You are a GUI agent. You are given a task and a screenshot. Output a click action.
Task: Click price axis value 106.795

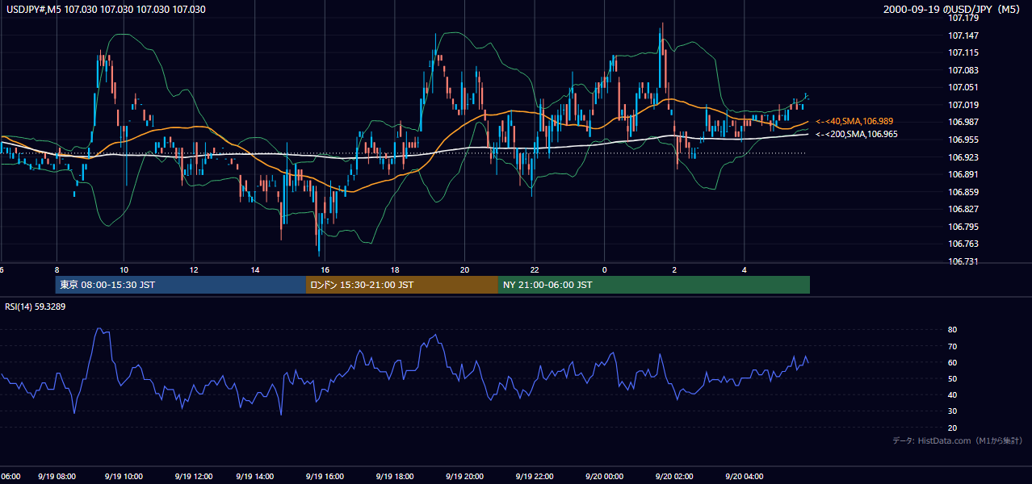(x=964, y=227)
